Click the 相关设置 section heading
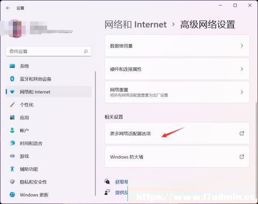Screen dimensions: 258x204 click(x=114, y=117)
